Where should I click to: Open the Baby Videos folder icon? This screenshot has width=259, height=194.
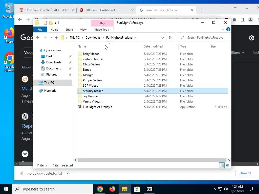pos(80,54)
